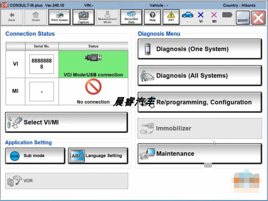Click the USB connector icon in VI status
Screen dimensions: 268x201
click(x=93, y=58)
